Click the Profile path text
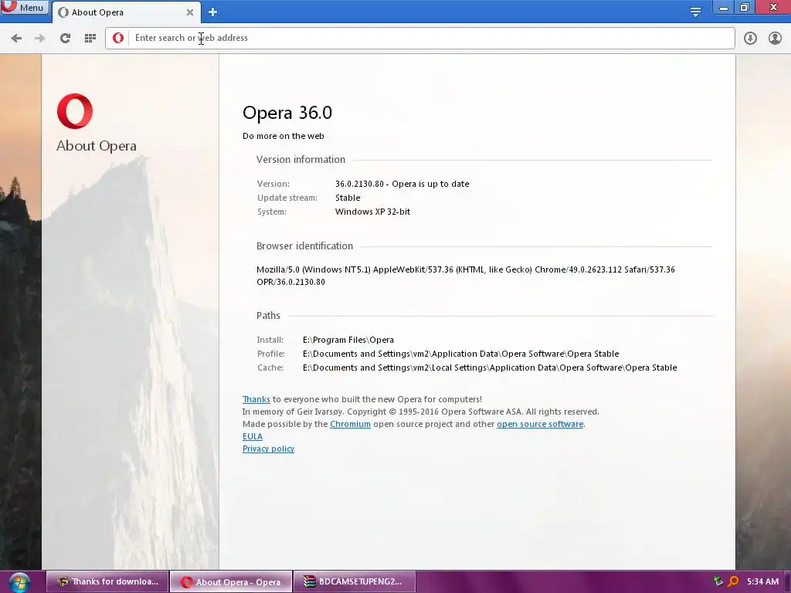The image size is (791, 593). [x=460, y=354]
